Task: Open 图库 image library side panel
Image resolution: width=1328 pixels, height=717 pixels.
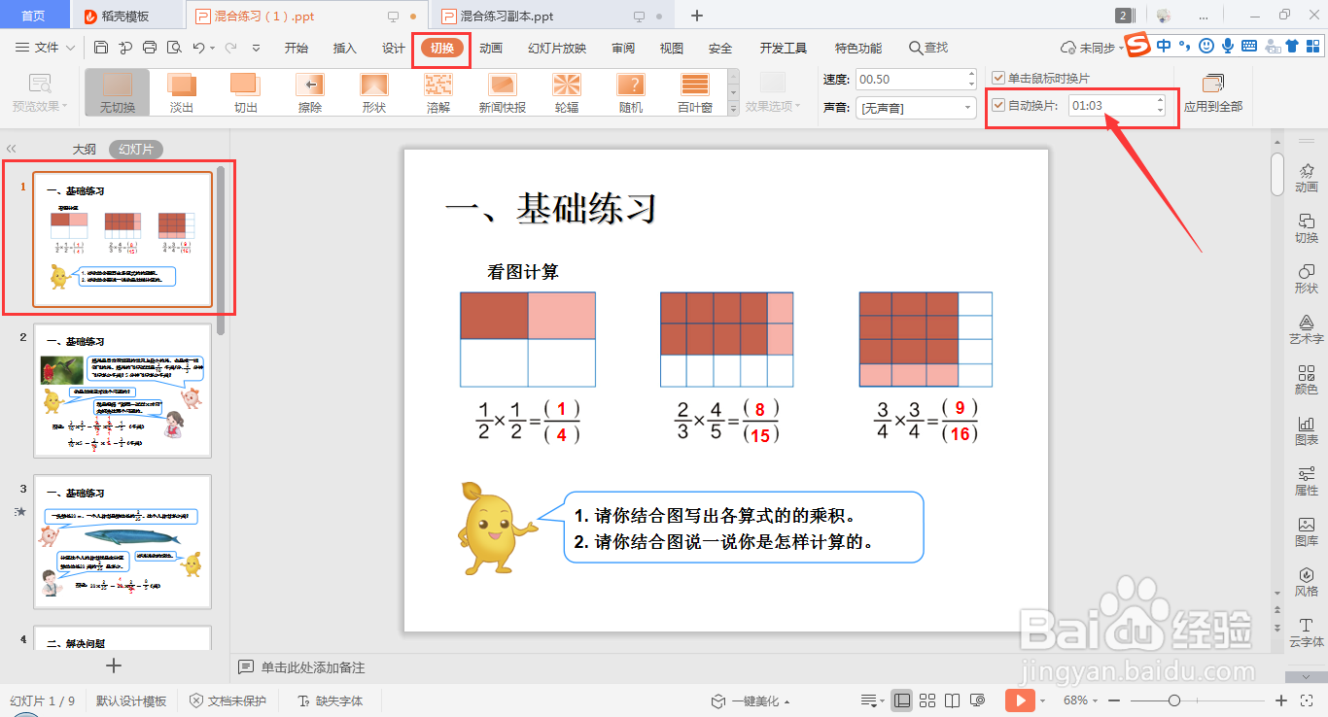Action: [1307, 531]
